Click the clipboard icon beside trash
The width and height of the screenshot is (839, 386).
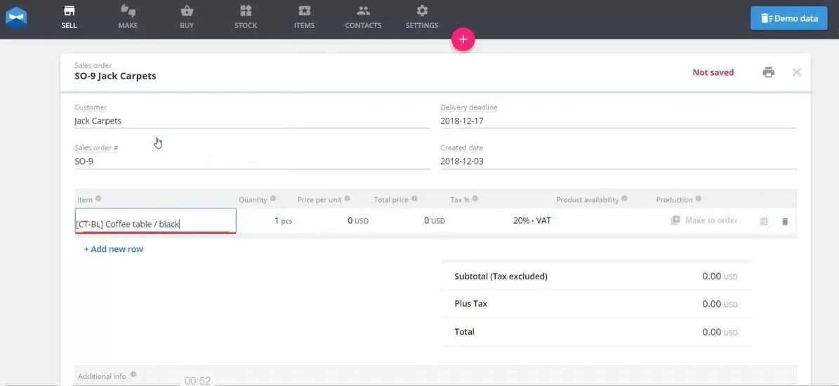coord(764,221)
